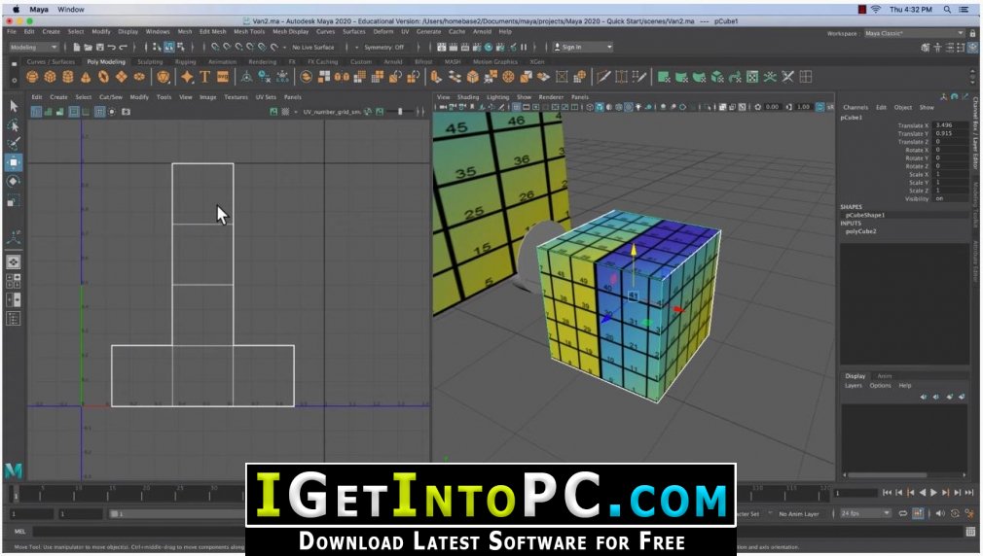This screenshot has height=556, width=983.
Task: Open the Deform menu
Action: click(x=383, y=31)
